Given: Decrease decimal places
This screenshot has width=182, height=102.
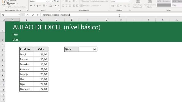Looking at the screenshot, I should pyautogui.click(x=129, y=6).
